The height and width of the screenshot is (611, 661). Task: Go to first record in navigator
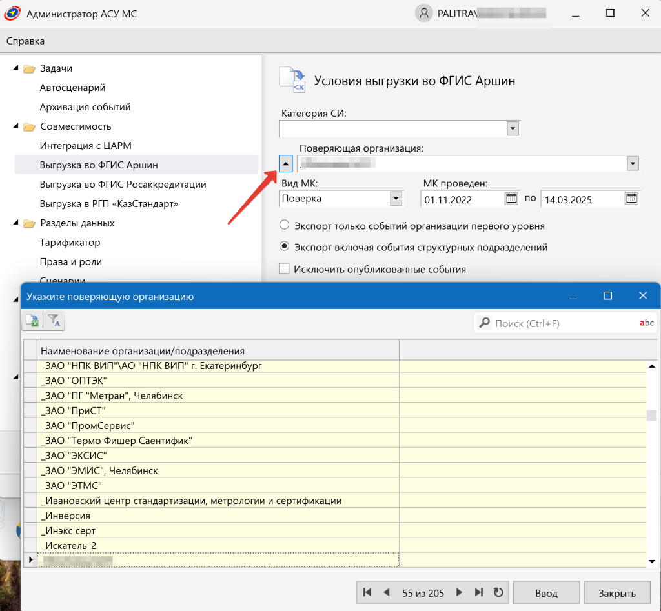tap(367, 592)
